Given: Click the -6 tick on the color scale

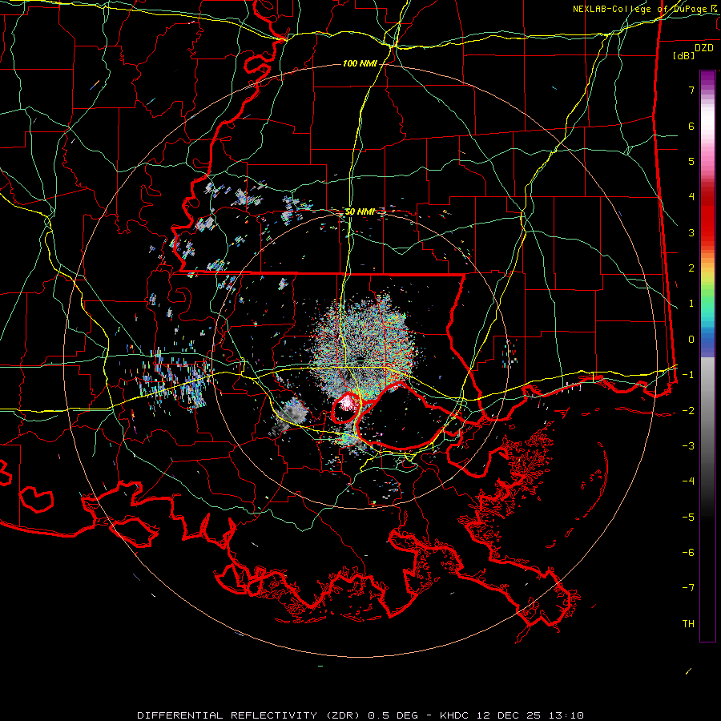Looking at the screenshot, I should tap(688, 553).
